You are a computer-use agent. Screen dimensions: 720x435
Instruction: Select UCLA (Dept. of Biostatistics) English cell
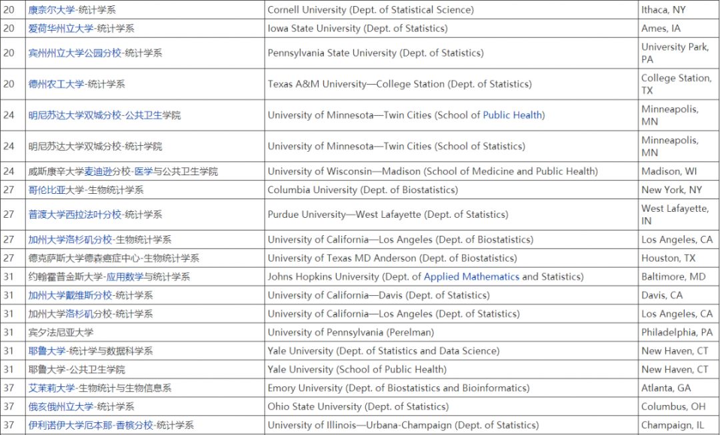point(451,240)
